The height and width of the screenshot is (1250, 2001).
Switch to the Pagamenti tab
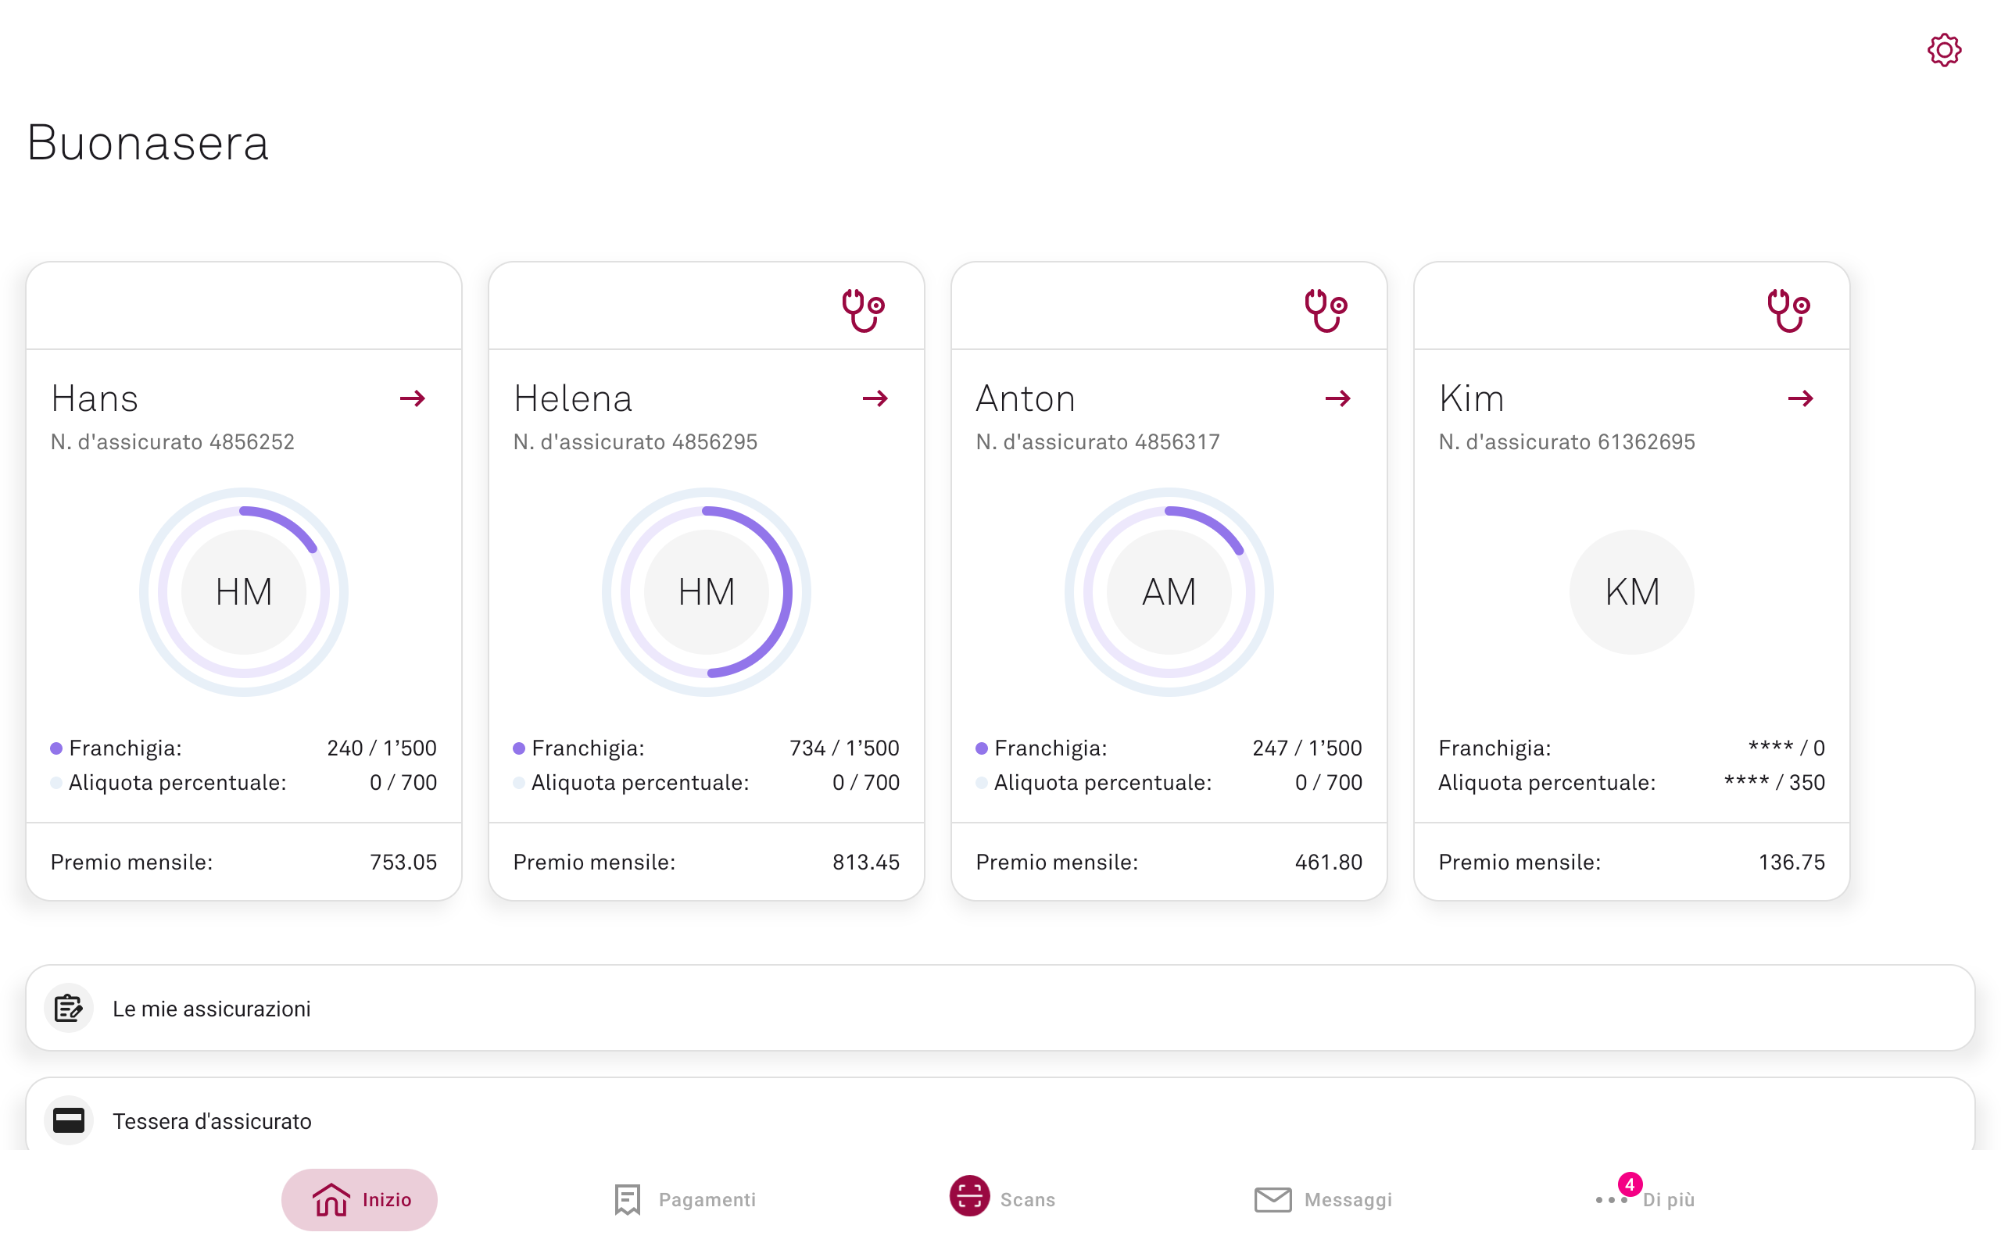click(x=685, y=1198)
